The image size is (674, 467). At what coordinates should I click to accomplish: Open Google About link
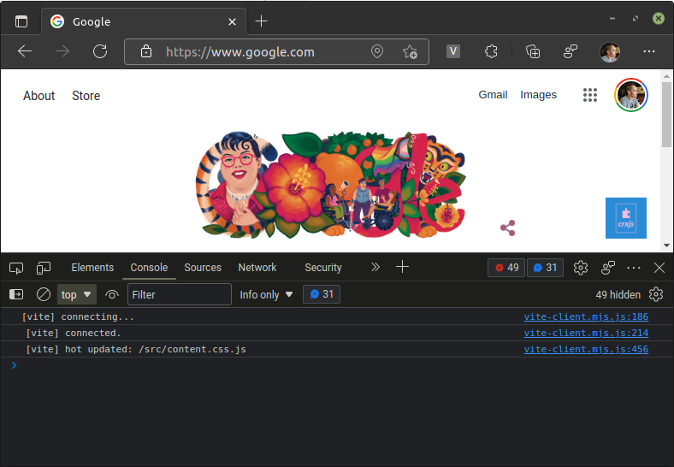39,96
